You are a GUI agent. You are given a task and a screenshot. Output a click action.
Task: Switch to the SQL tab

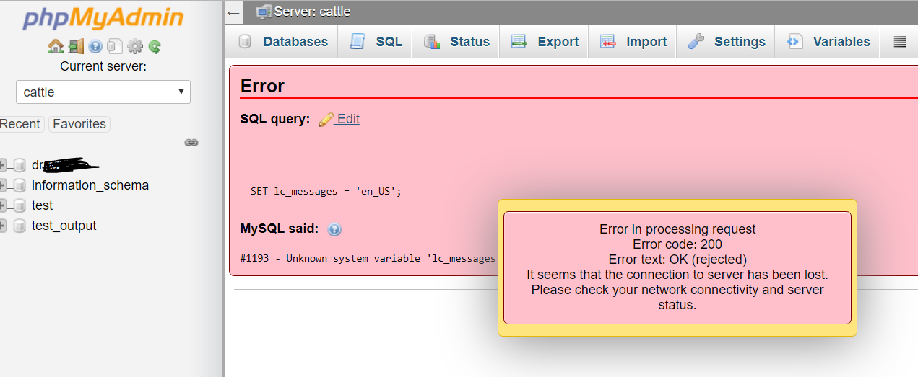pos(376,42)
